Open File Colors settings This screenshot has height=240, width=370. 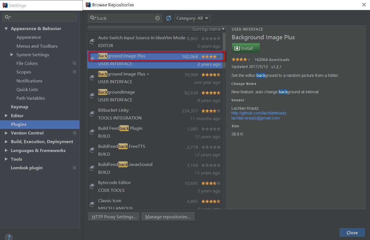(x=27, y=63)
